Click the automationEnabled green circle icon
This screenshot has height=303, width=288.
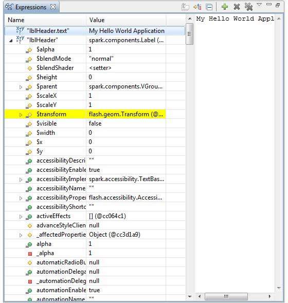tap(29, 291)
